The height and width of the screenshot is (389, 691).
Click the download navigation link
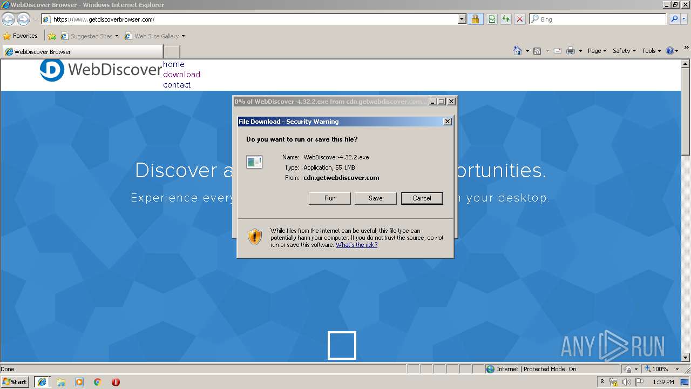pyautogui.click(x=181, y=75)
